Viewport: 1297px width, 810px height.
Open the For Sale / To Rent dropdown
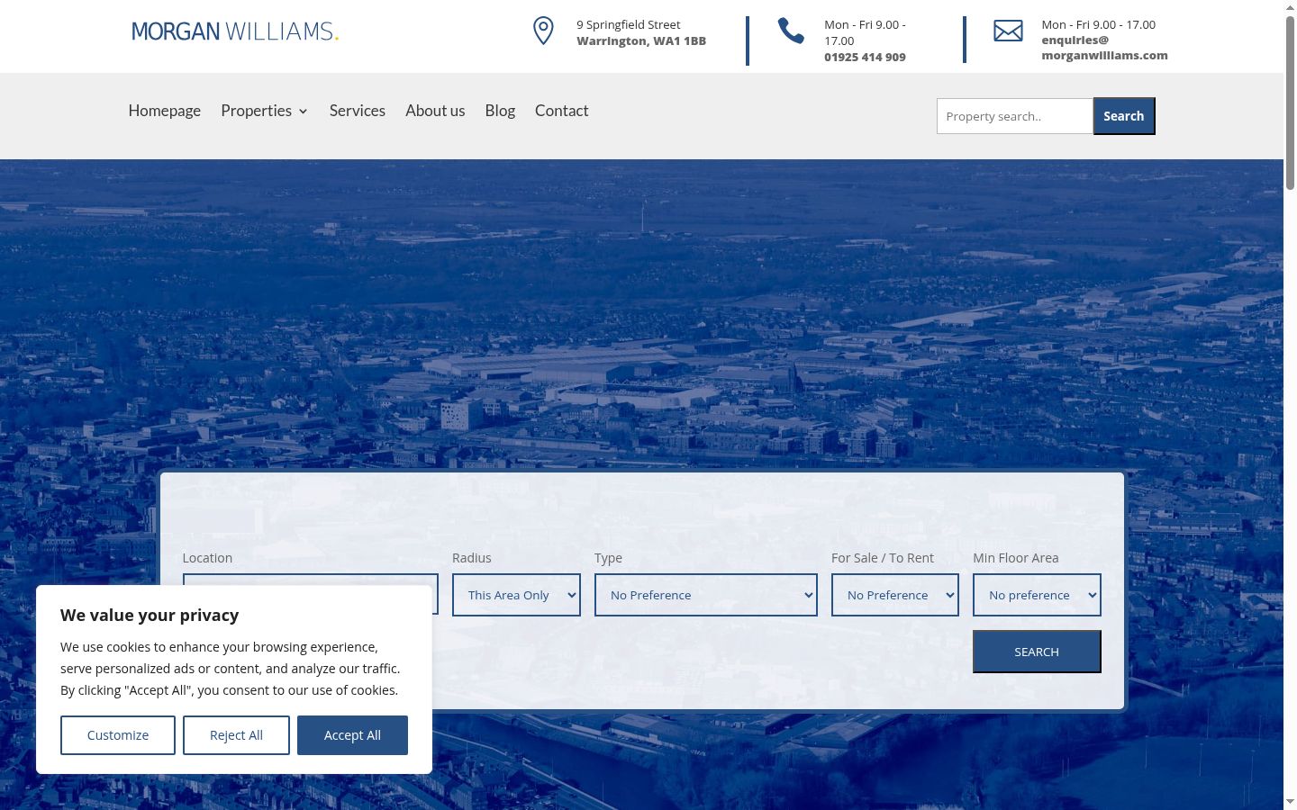tap(895, 595)
